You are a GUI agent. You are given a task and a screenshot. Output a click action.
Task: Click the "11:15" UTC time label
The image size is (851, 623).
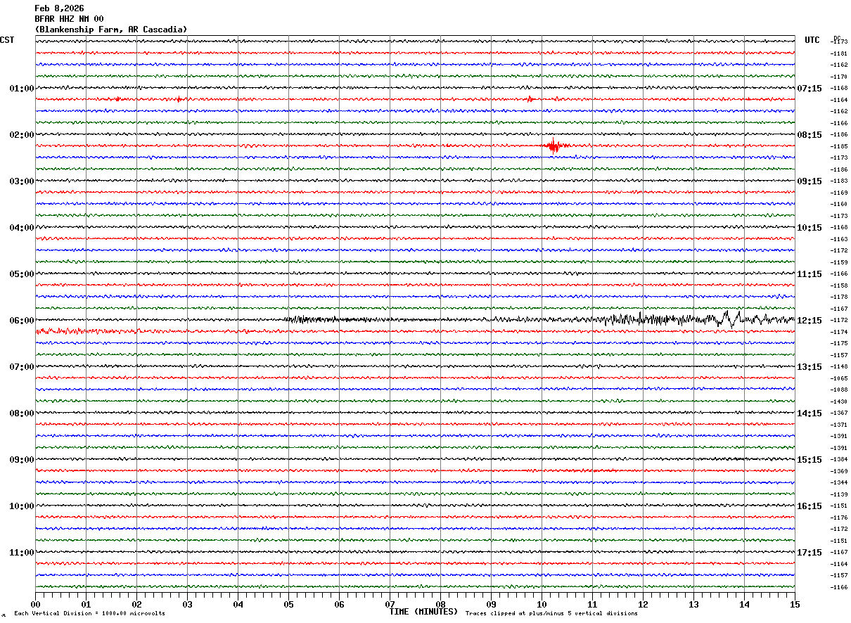pyautogui.click(x=810, y=274)
